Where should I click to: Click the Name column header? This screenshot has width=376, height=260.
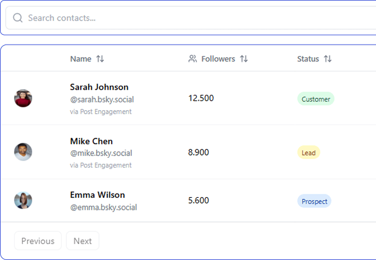tap(81, 59)
